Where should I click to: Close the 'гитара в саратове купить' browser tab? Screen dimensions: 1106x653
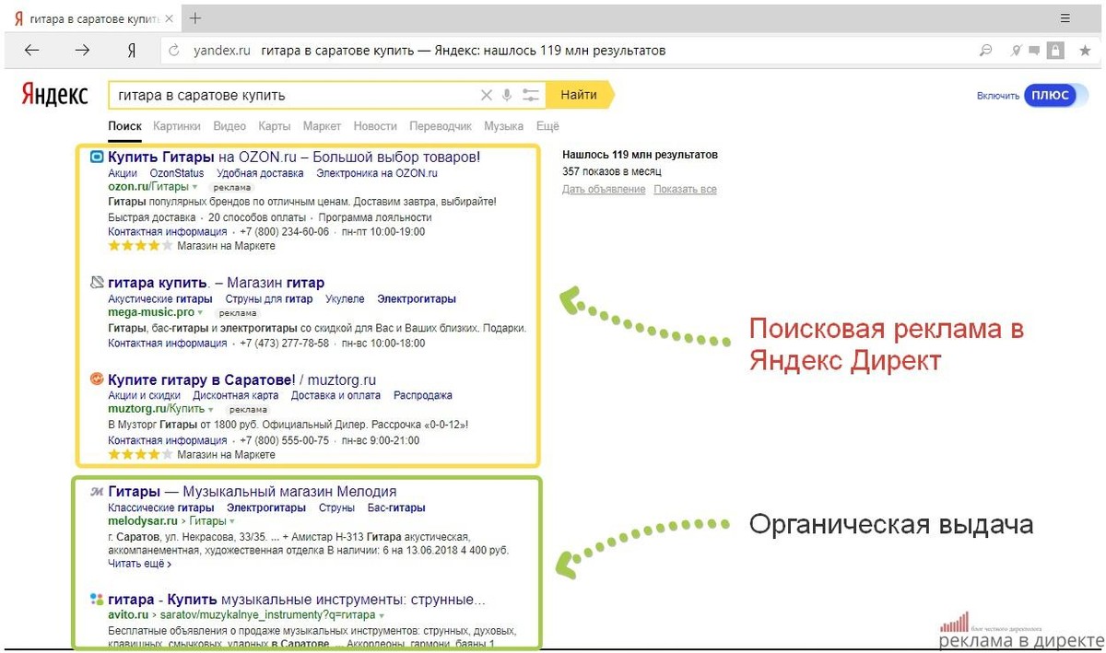point(169,18)
